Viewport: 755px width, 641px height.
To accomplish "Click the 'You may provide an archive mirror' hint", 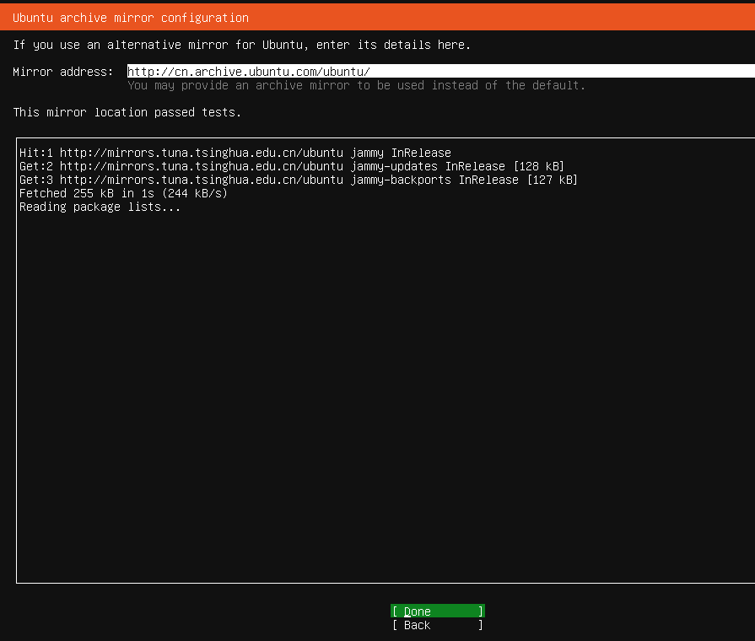I will coord(356,85).
